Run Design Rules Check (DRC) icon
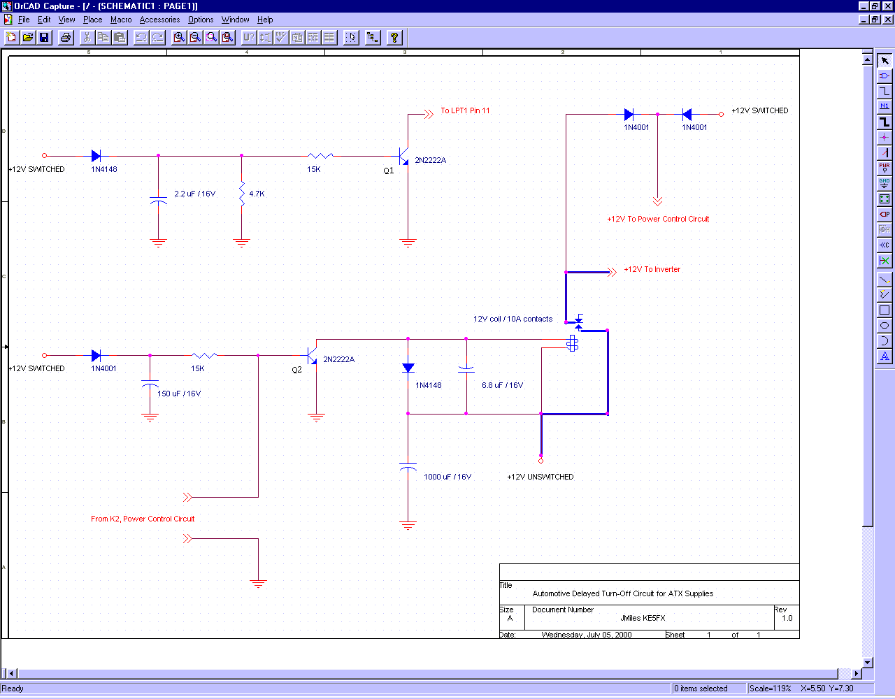The image size is (895, 699). (x=281, y=37)
